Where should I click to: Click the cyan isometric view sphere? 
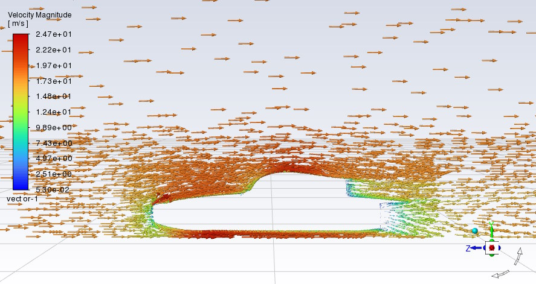pyautogui.click(x=475, y=231)
